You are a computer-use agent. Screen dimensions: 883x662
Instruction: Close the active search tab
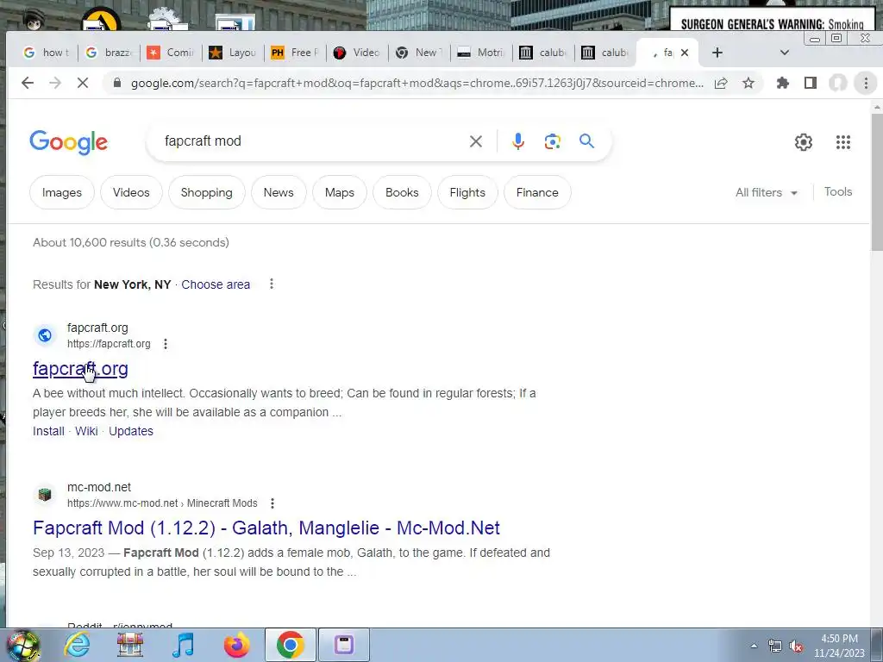(x=685, y=53)
